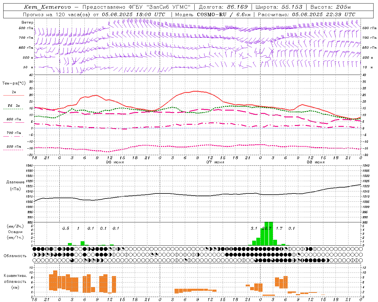Screen dimensions: 378x302
Task: Click the provider text ФГБУ "ЗапСиб УГМС"
Action: pyautogui.click(x=160, y=7)
